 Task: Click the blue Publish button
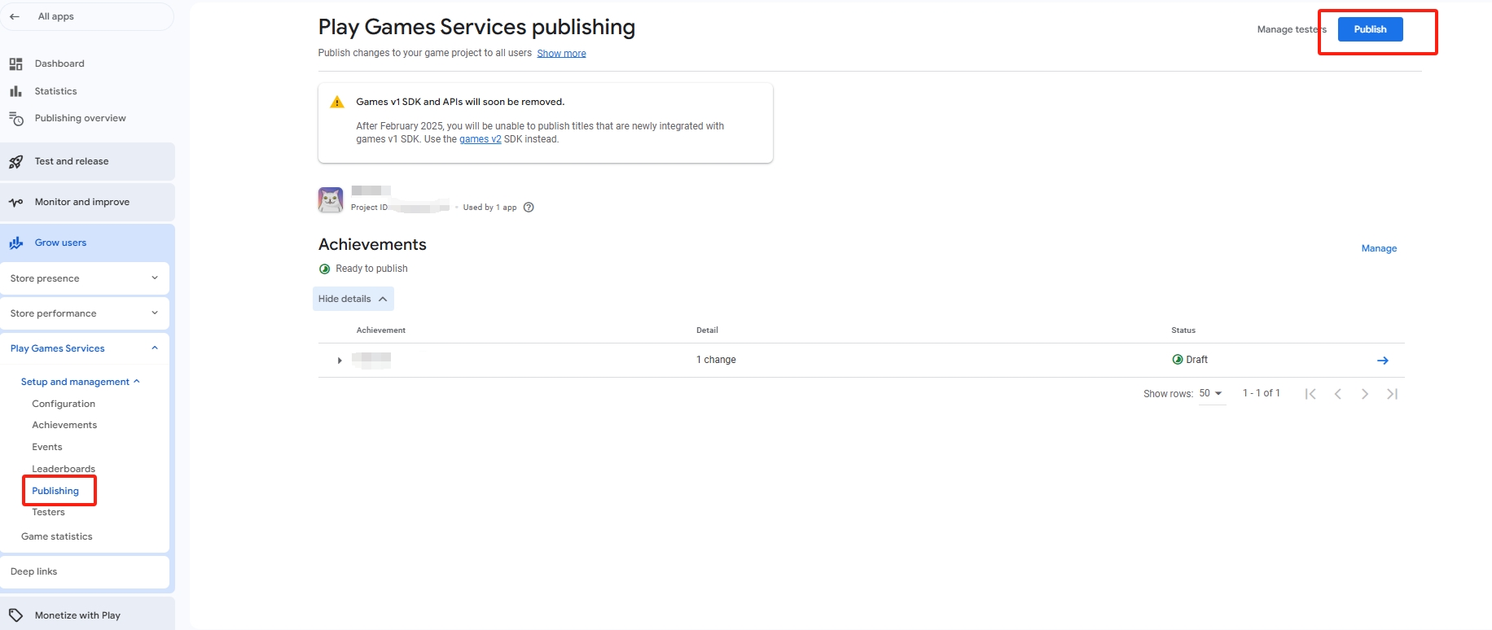pos(1370,29)
